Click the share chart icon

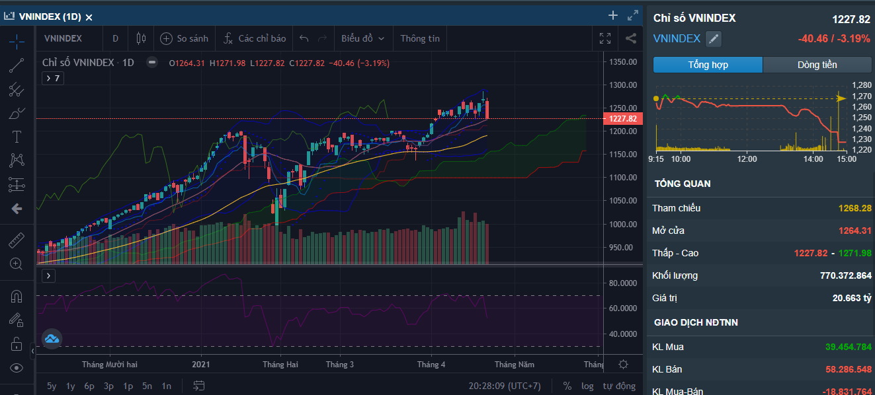click(x=631, y=38)
